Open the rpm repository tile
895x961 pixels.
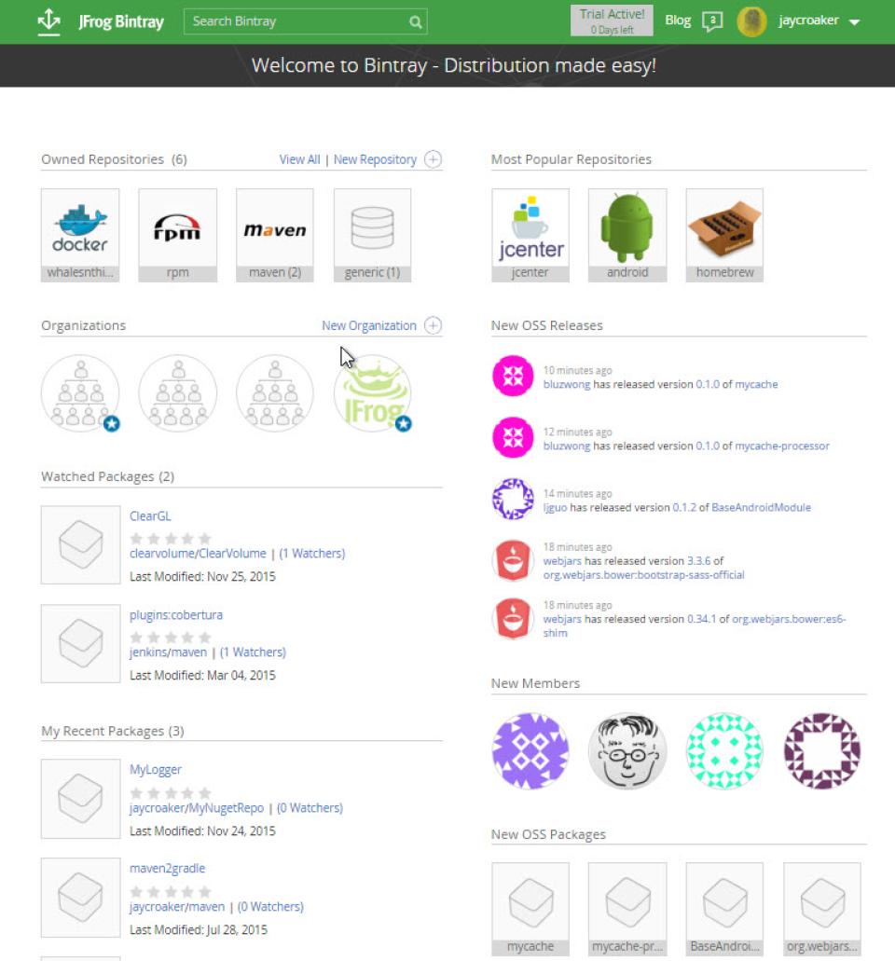pos(178,235)
